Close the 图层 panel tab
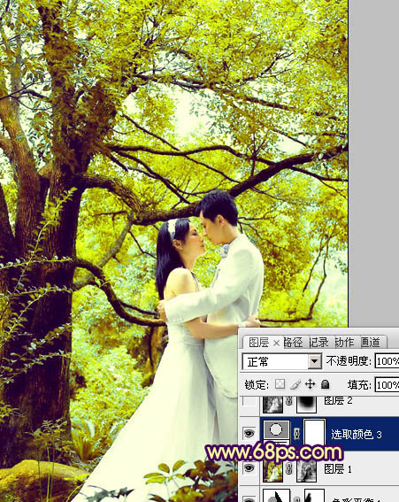399x502 pixels. pyautogui.click(x=276, y=344)
